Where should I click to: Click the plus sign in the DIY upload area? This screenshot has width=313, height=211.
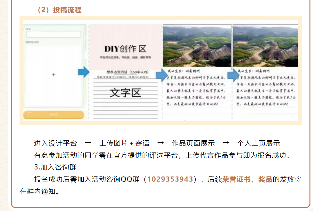click(x=54, y=75)
